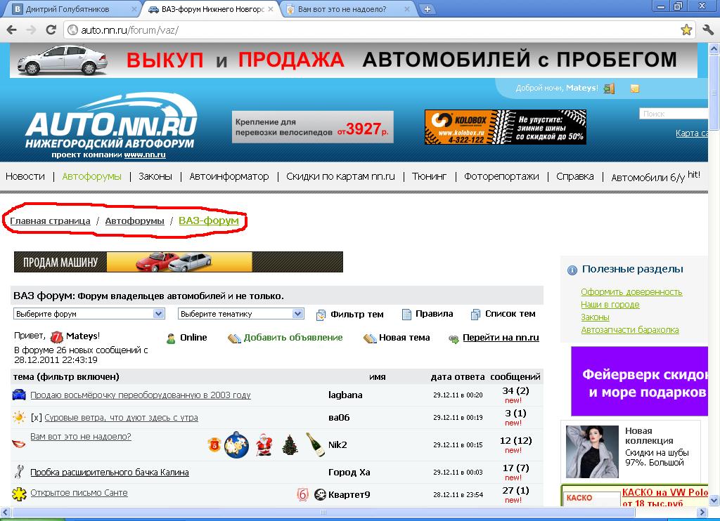720x521 pixels.
Task: Open a new browser tab
Action: (x=427, y=9)
